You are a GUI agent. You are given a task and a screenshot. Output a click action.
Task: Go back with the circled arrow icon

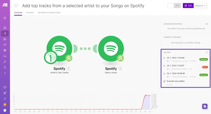tap(16, 6)
